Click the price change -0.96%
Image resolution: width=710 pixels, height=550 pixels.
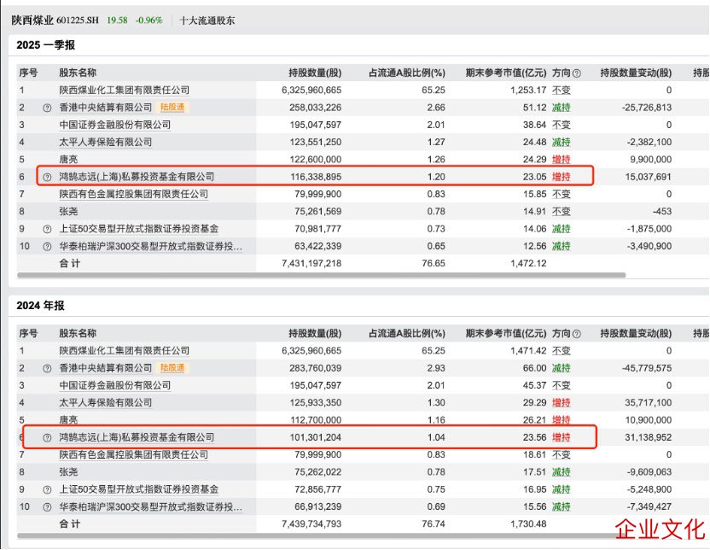(149, 20)
